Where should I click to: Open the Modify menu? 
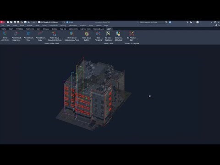[x=63, y=26]
